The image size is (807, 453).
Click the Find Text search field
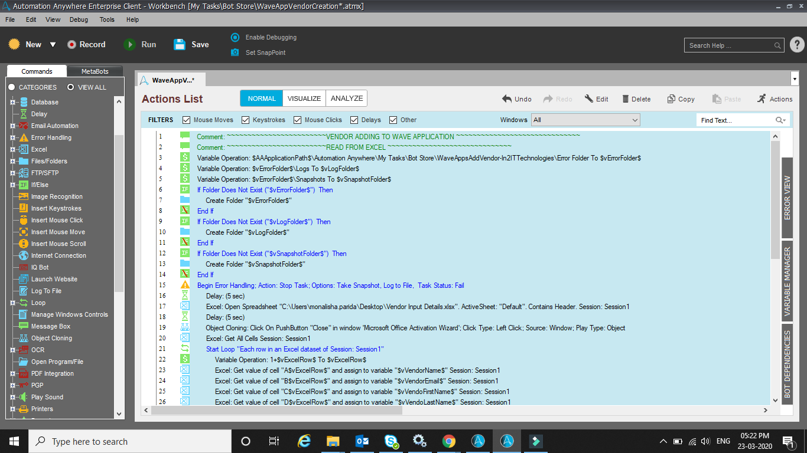pyautogui.click(x=736, y=120)
